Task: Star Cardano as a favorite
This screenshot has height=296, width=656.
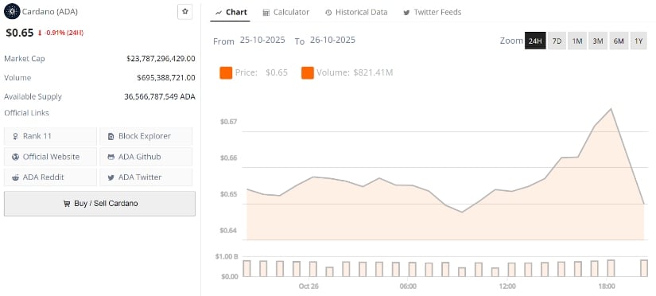Action: [x=185, y=12]
